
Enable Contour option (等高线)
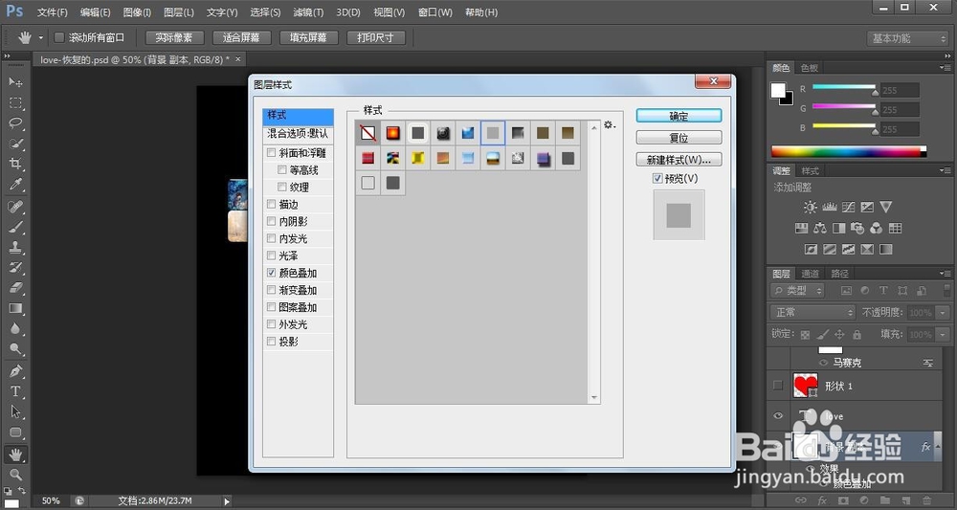pos(281,169)
